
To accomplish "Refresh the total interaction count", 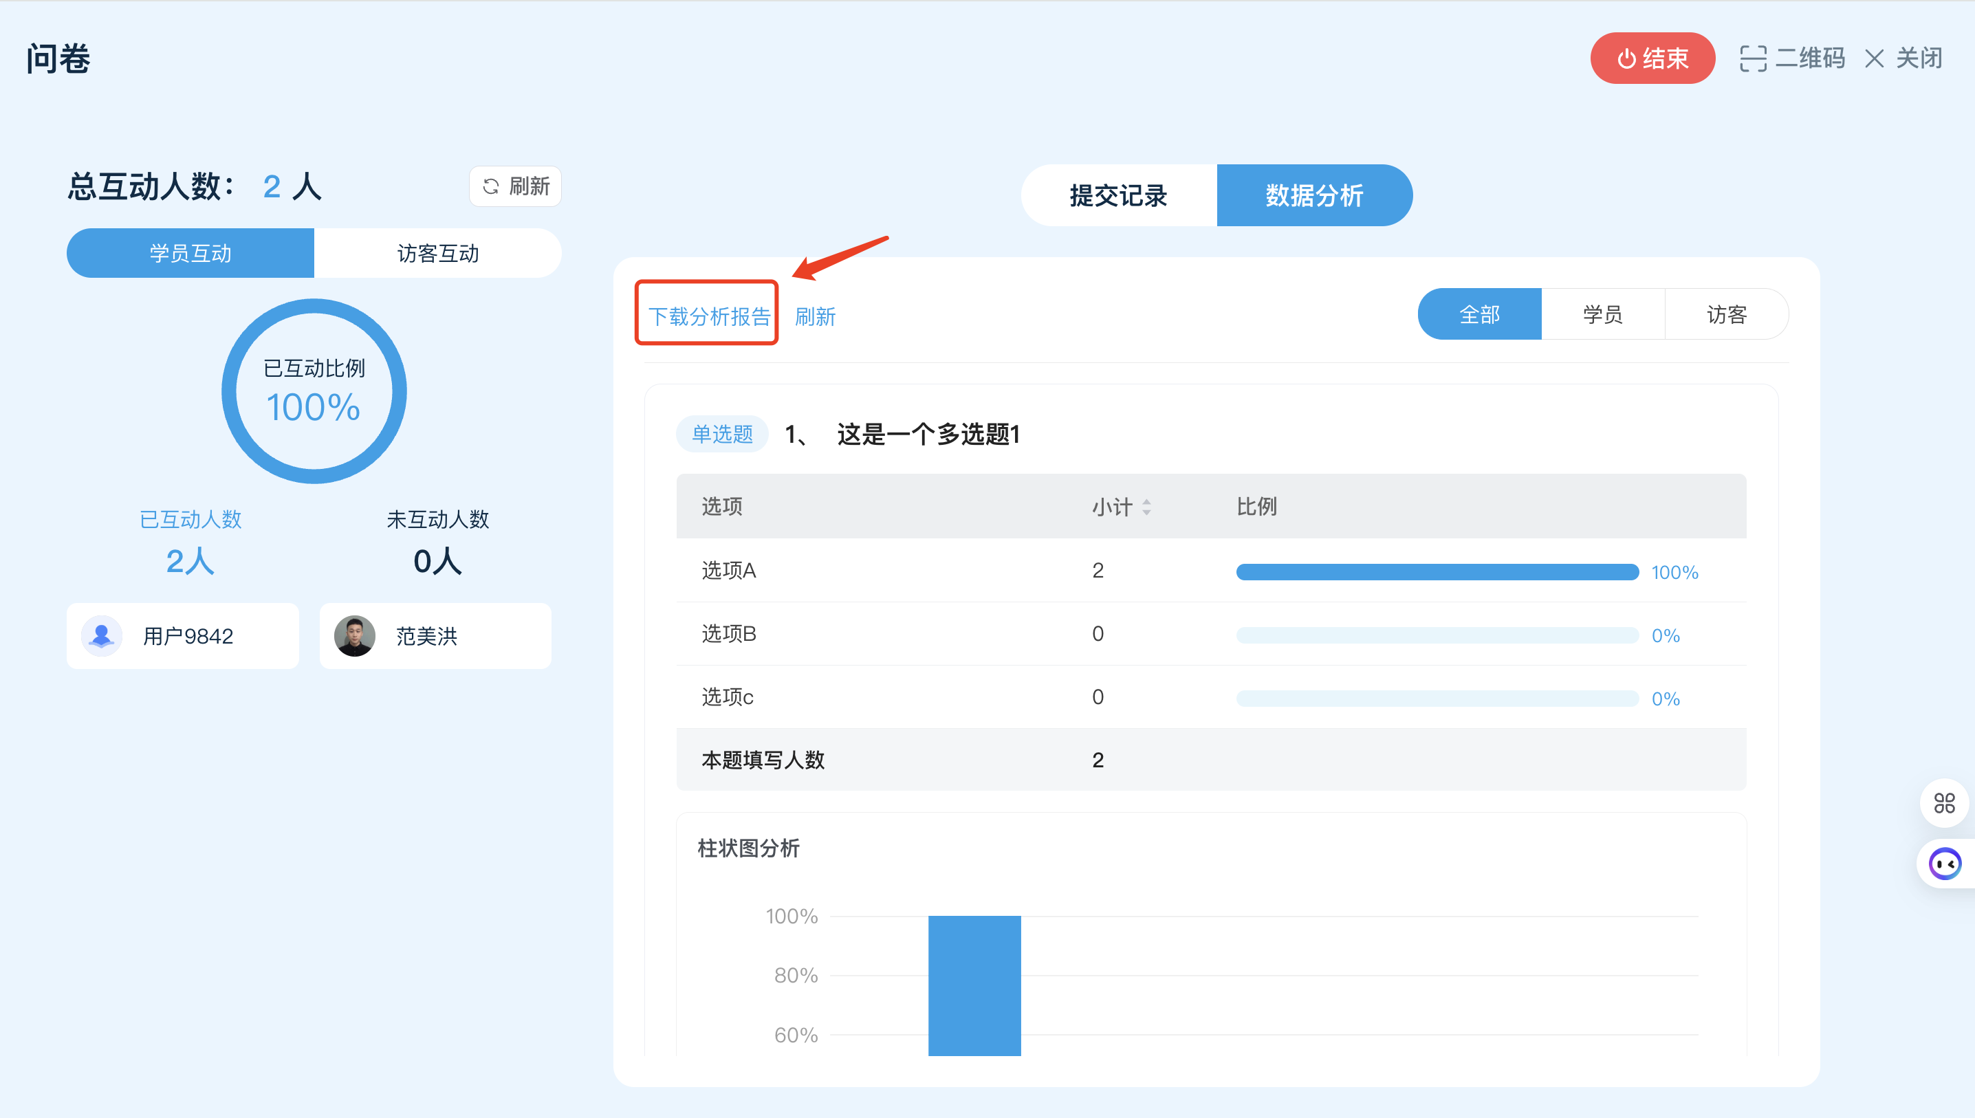I will 515,186.
